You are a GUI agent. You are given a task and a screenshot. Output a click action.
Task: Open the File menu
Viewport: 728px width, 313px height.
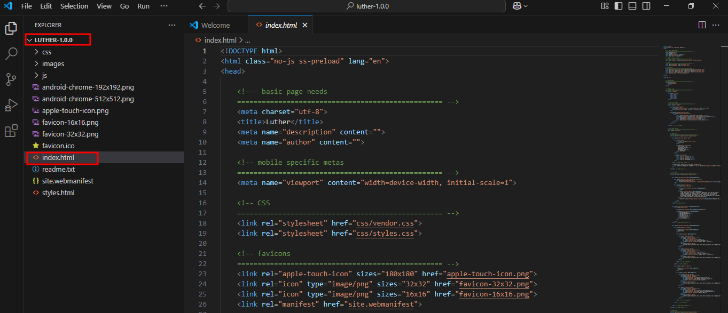tap(26, 6)
